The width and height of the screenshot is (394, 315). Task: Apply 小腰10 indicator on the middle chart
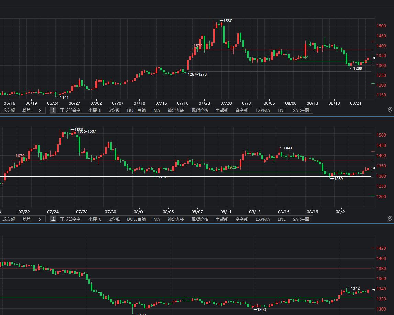pos(95,219)
